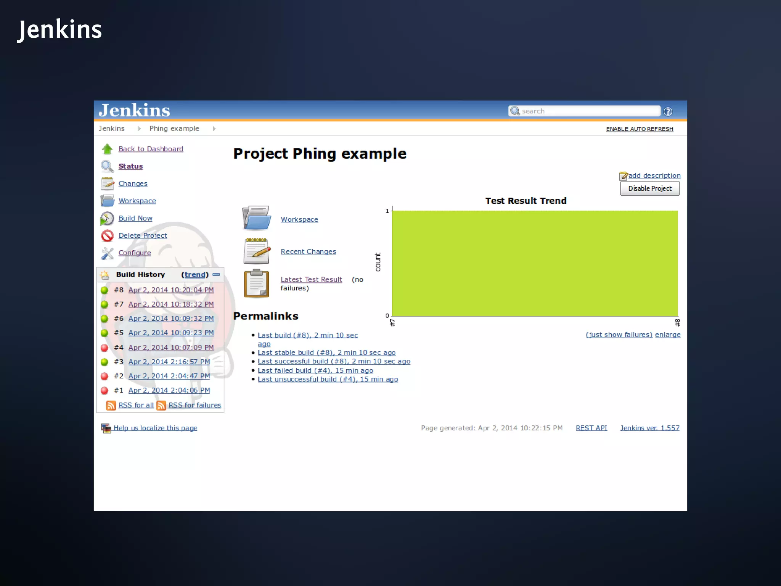This screenshot has width=781, height=586.
Task: Click the RSS for all link
Action: (x=136, y=405)
